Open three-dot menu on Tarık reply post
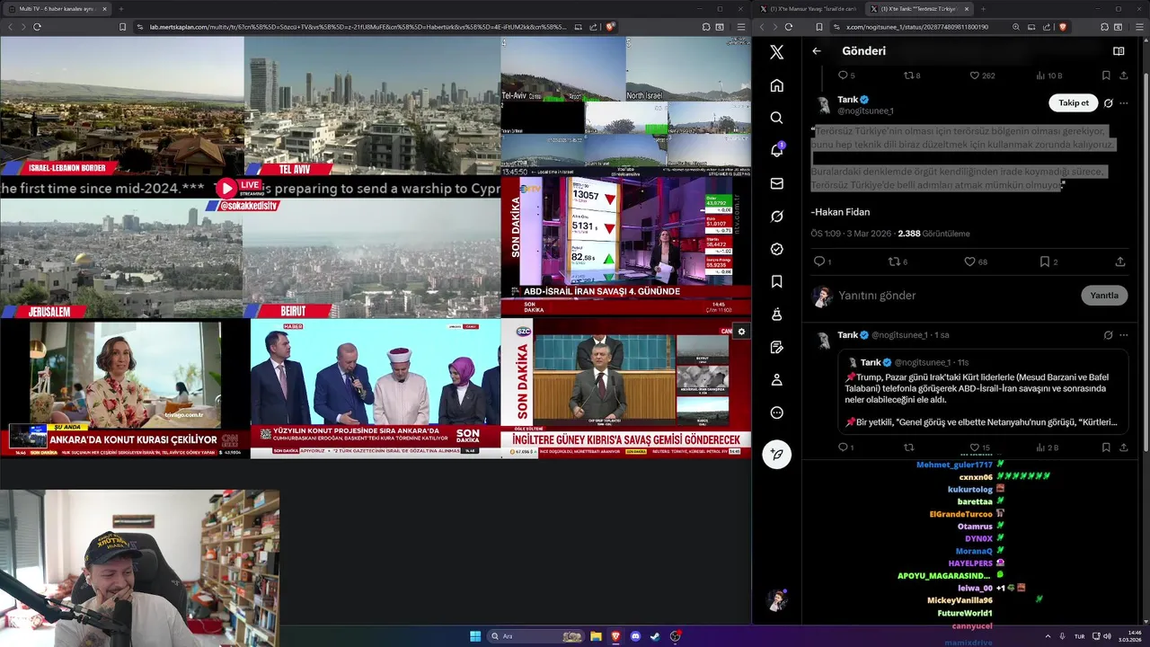This screenshot has height=647, width=1150. [1123, 335]
